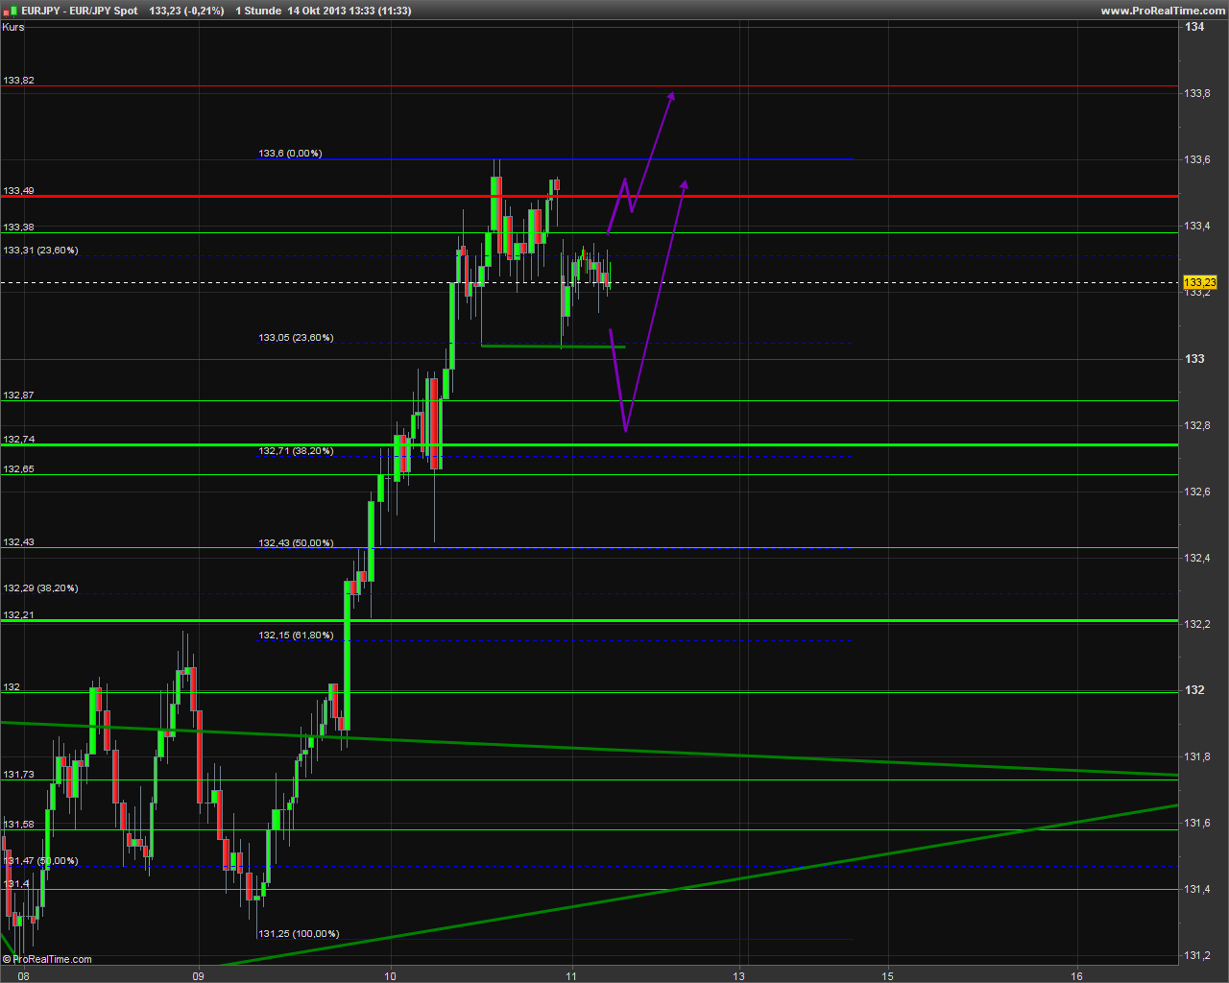The image size is (1229, 983).
Task: Click the 132,74 thick green support label
Action: coord(18,440)
